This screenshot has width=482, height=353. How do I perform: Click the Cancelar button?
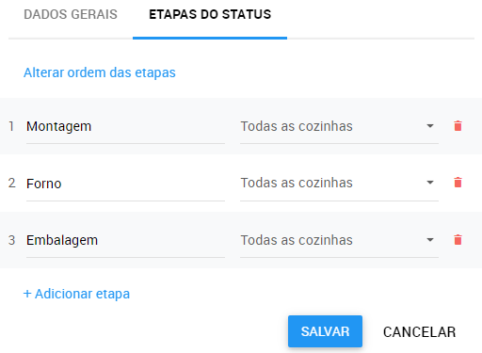(419, 332)
